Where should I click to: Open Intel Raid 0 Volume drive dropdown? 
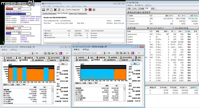click(x=15, y=53)
